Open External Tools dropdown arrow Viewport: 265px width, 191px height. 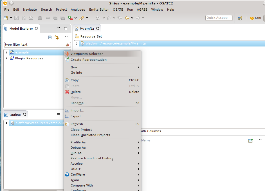click(x=87, y=18)
